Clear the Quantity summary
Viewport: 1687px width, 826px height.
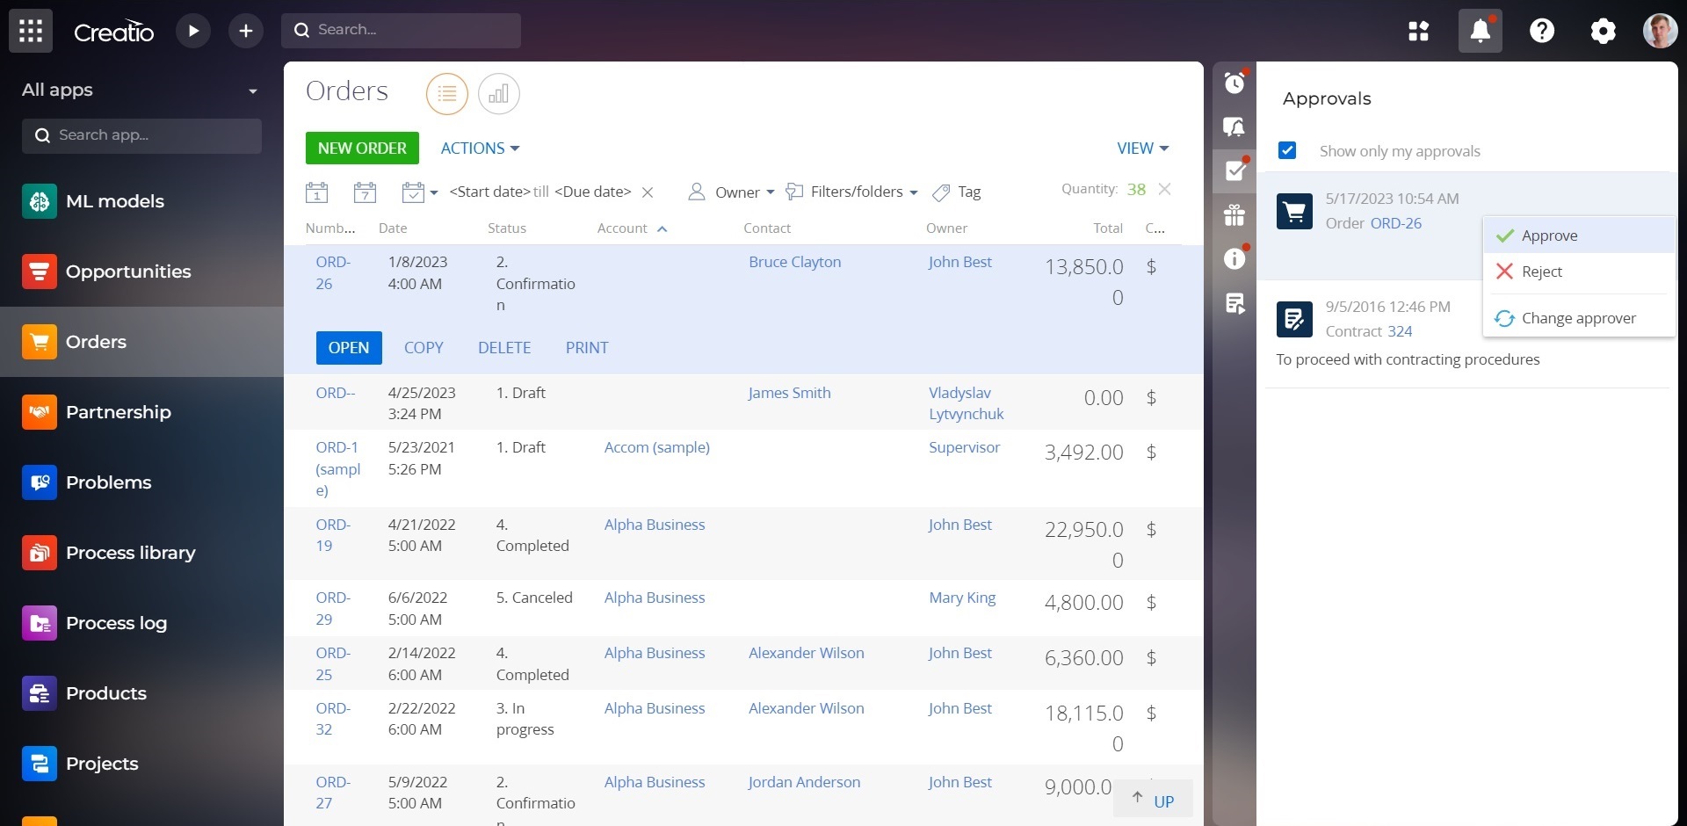(1164, 189)
